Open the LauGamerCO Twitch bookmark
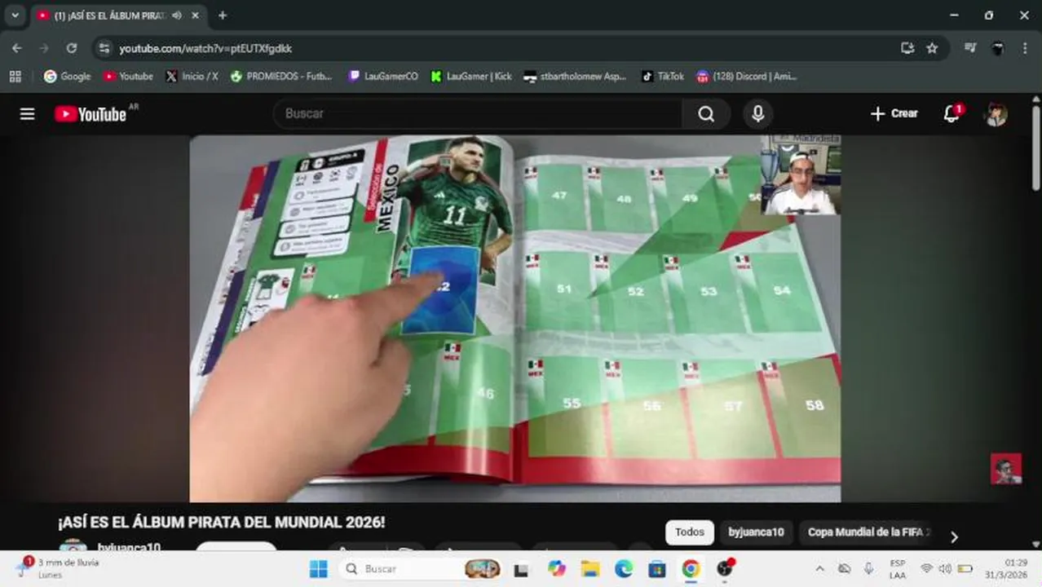This screenshot has height=587, width=1042. point(383,76)
